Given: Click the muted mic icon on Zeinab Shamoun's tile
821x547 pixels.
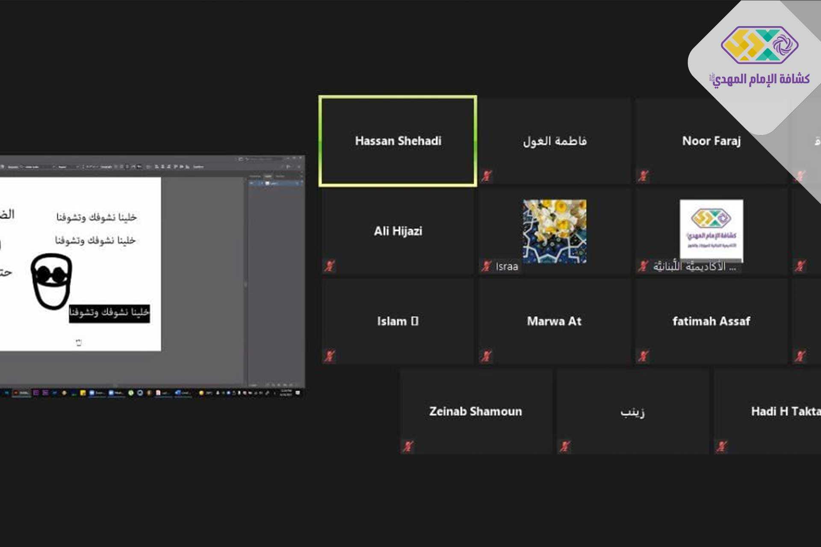Looking at the screenshot, I should coord(408,447).
